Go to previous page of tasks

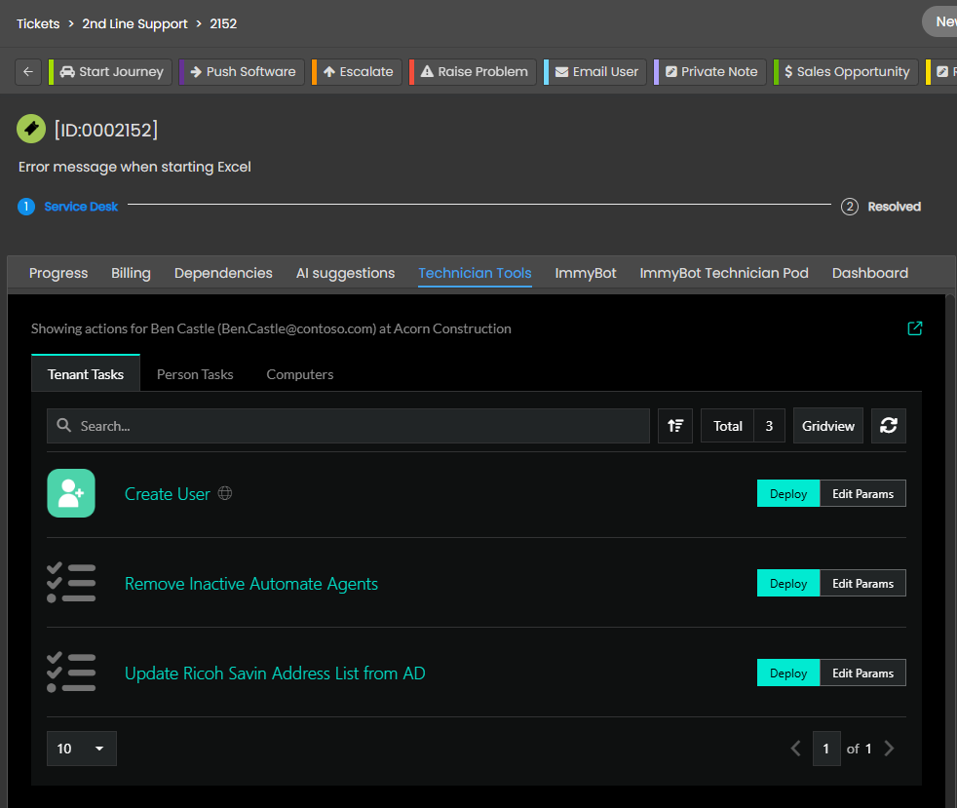tap(795, 749)
